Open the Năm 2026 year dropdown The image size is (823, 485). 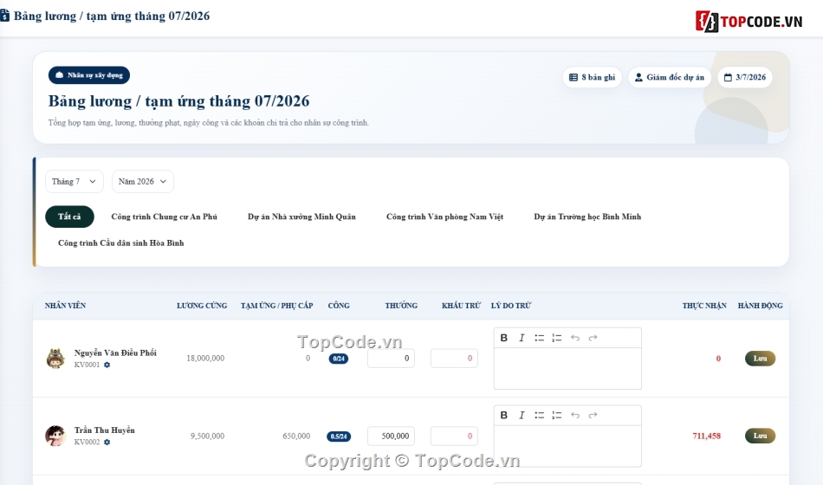(142, 182)
